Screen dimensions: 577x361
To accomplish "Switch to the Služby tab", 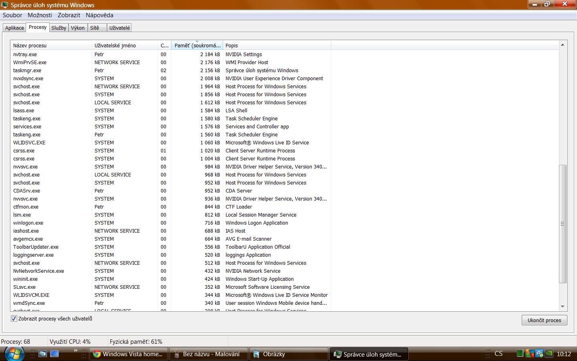I will coord(59,28).
